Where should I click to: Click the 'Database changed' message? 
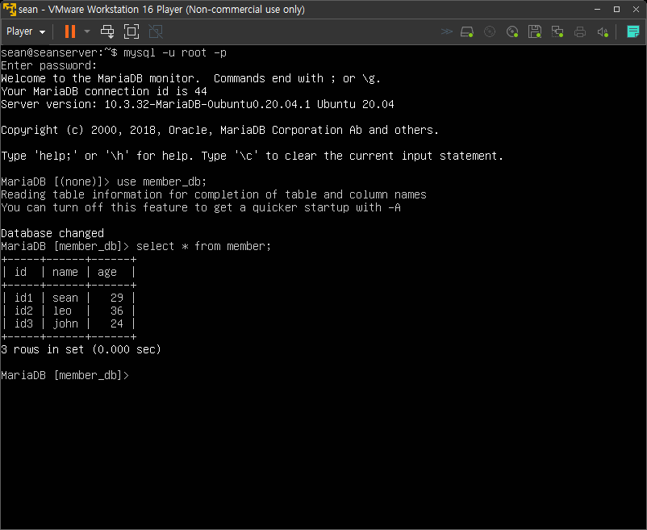click(x=52, y=233)
